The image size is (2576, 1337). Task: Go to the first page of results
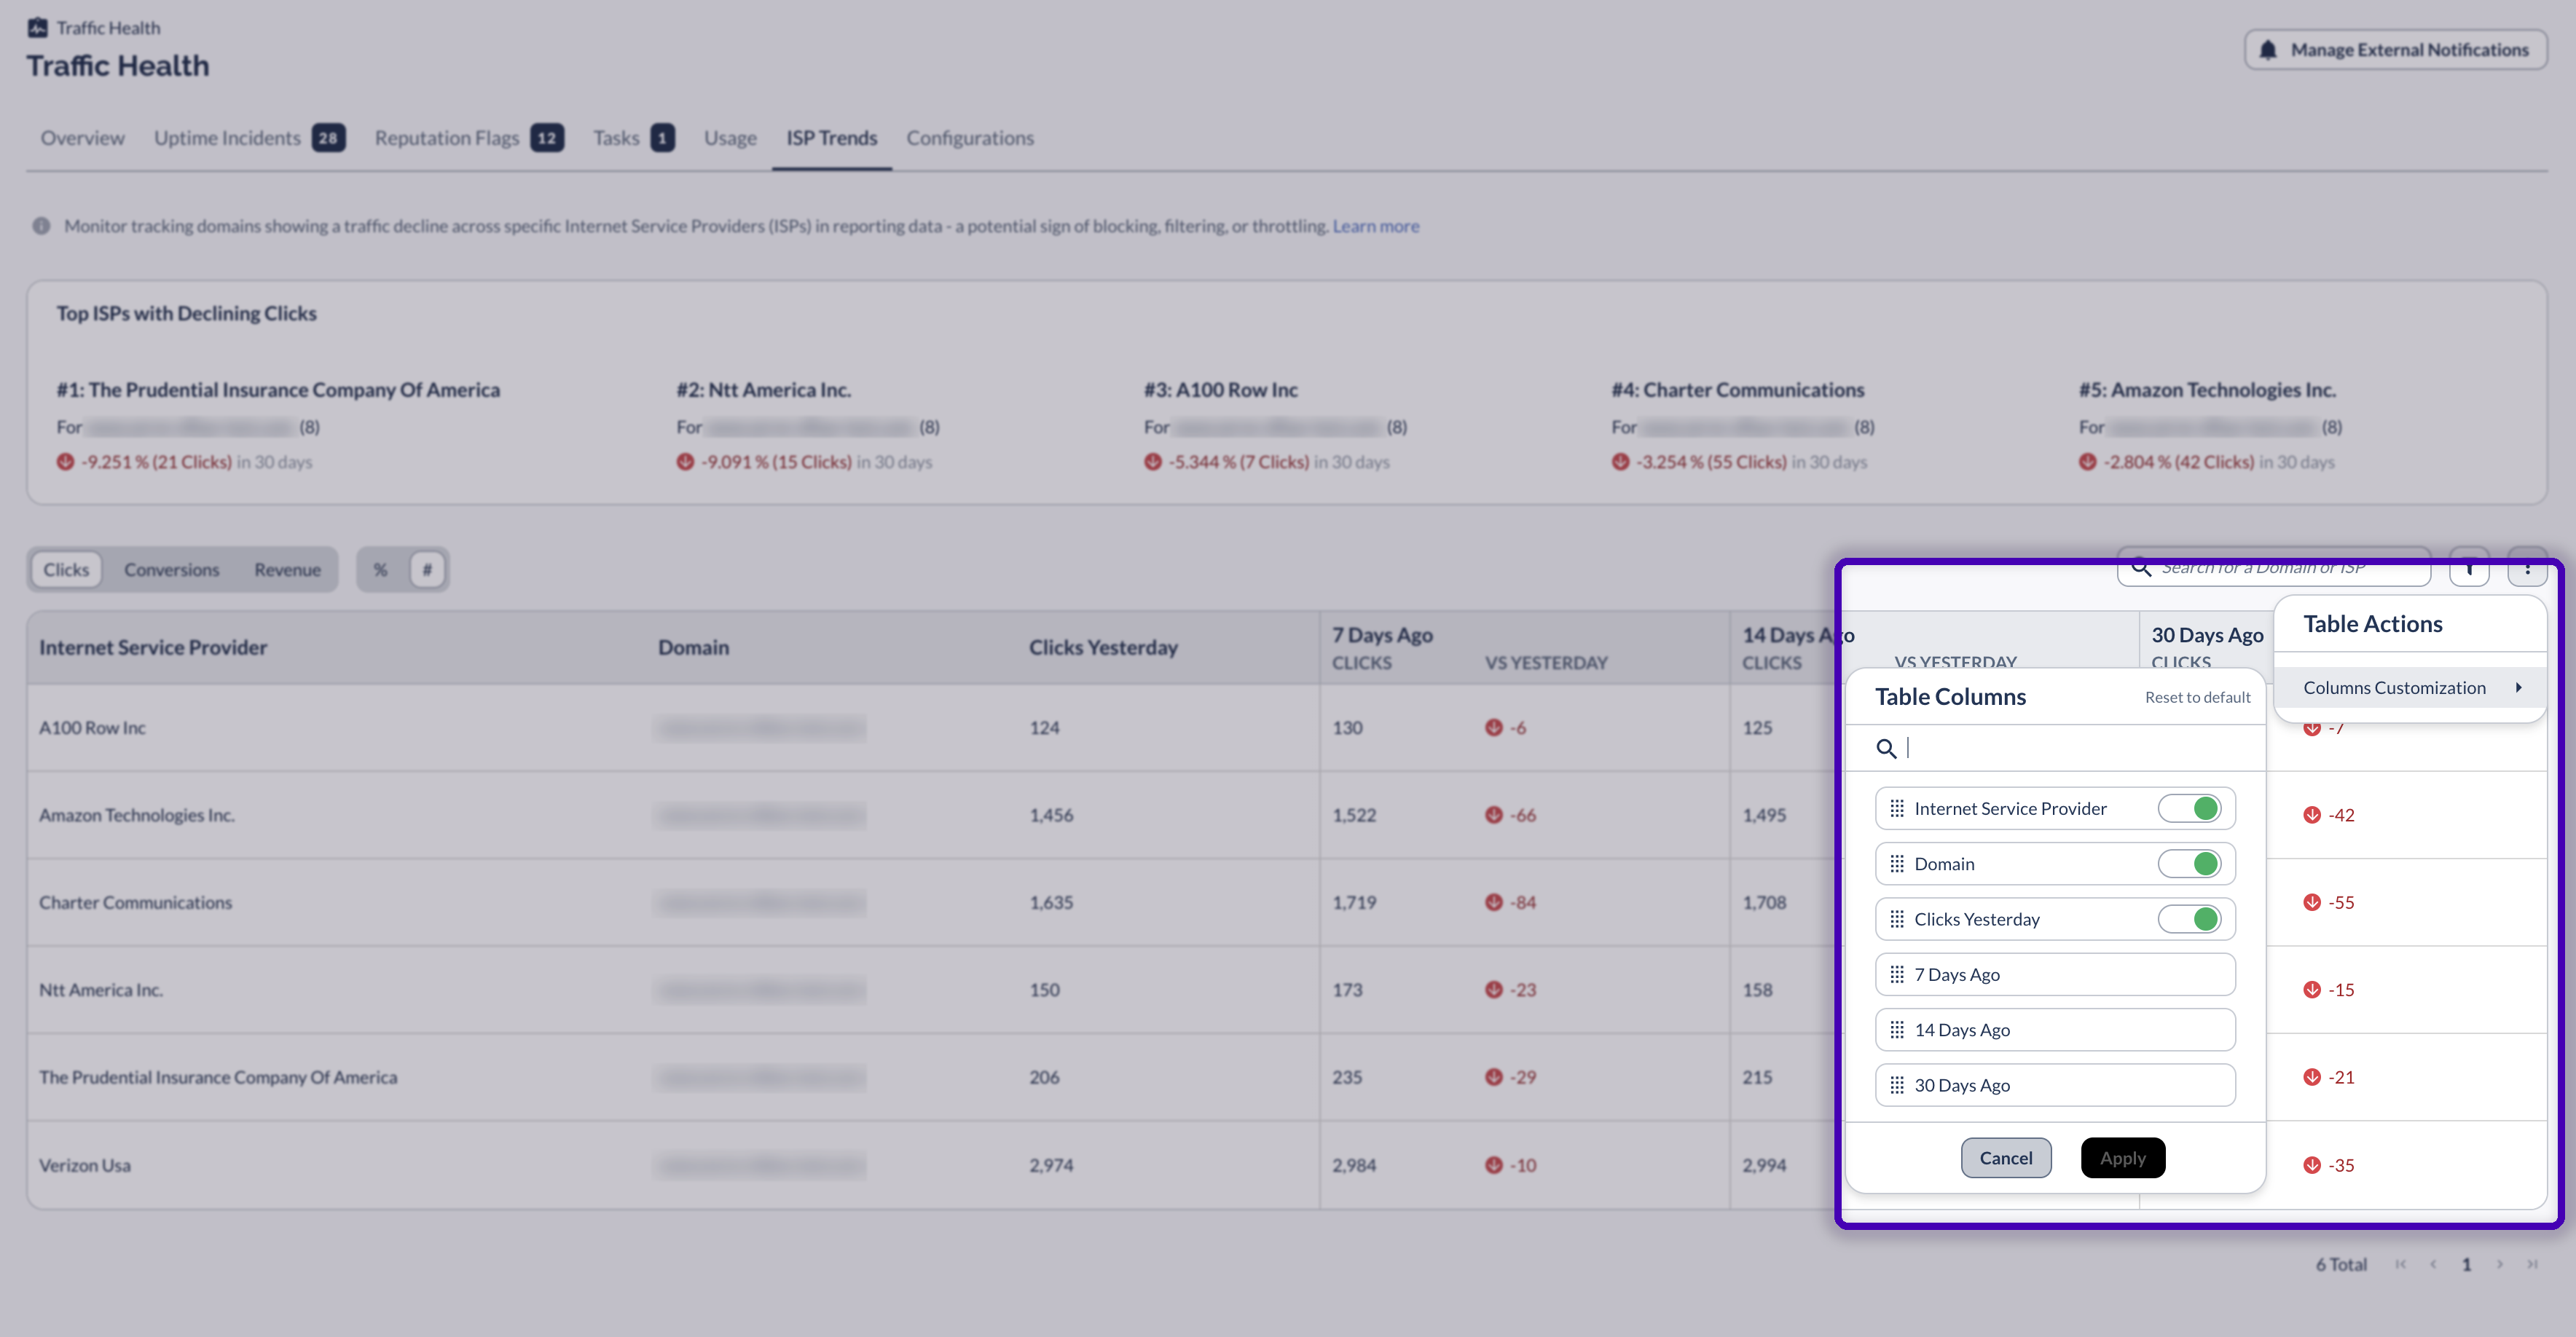tap(2401, 1264)
